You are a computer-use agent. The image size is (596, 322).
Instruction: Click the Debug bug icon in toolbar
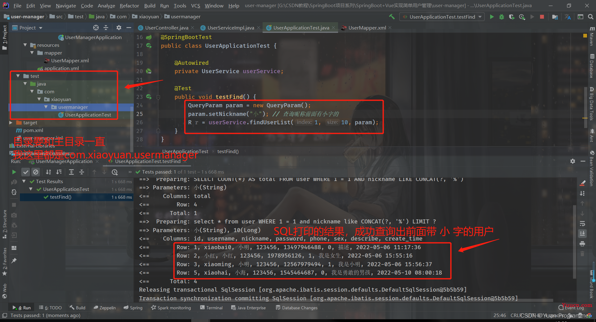(502, 17)
